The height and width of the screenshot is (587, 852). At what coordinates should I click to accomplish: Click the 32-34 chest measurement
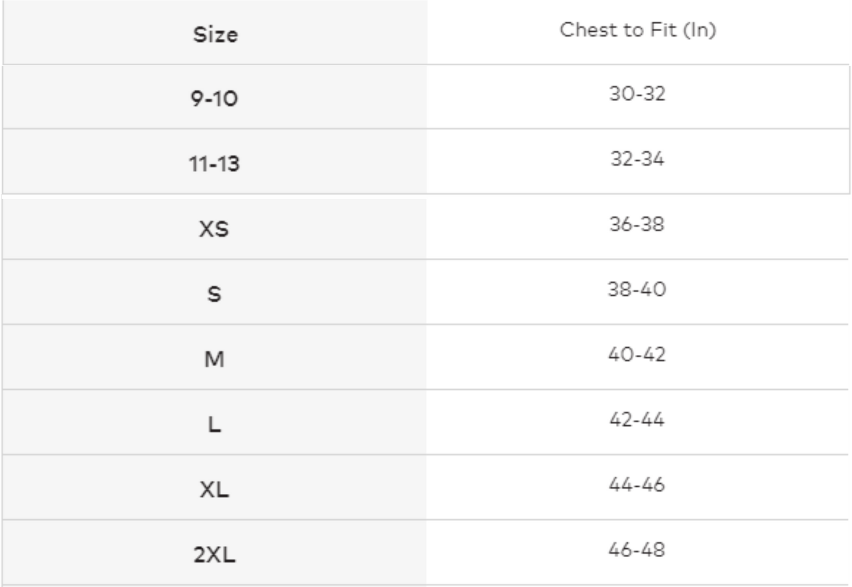[x=637, y=159]
